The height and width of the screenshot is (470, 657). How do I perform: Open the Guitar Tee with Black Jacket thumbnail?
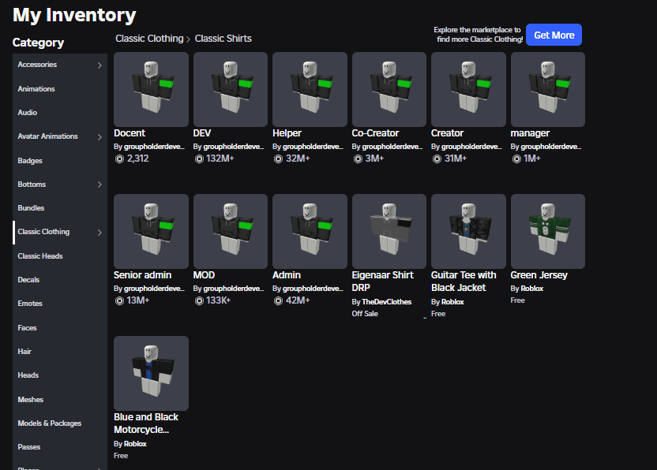[x=468, y=231]
